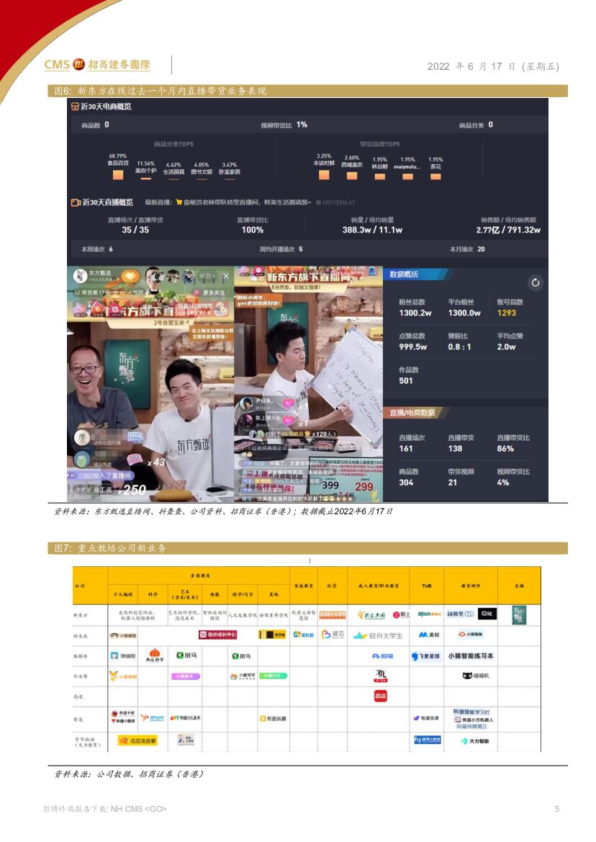Click the 瓜瓜龙启蒙 logo in the 字节跳动 row

tap(137, 740)
